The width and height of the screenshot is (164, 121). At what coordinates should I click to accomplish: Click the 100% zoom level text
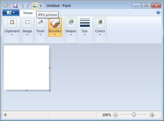(107, 115)
